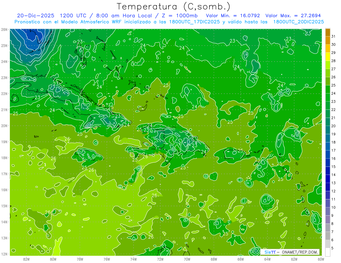Click the 13N latitude axis label
The height and width of the screenshot is (263, 341).
[x=4, y=238]
